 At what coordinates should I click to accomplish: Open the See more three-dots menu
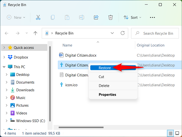click(152, 17)
